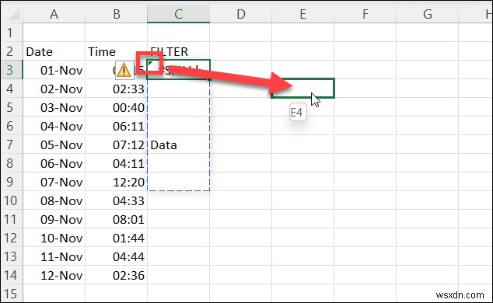Select row 4 header
Image resolution: width=493 pixels, height=303 pixels.
click(x=12, y=89)
